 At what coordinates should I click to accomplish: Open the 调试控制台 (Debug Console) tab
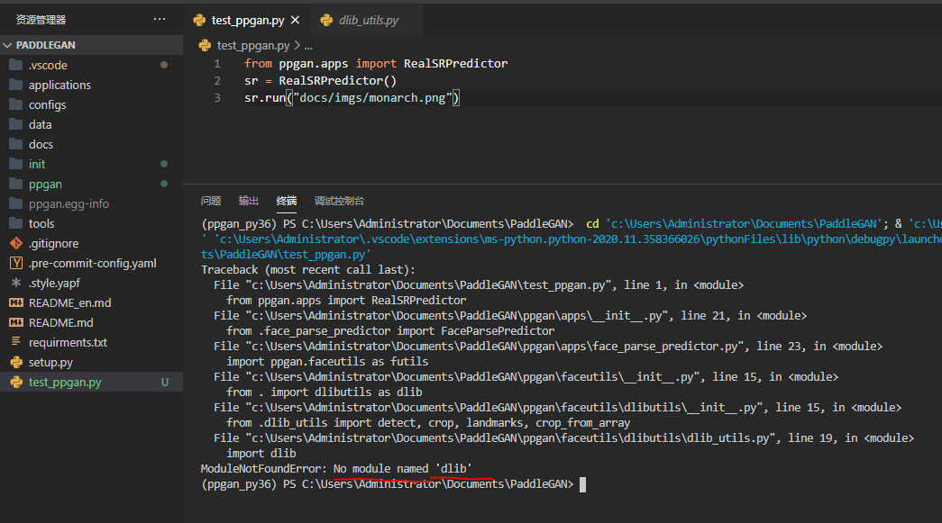340,201
